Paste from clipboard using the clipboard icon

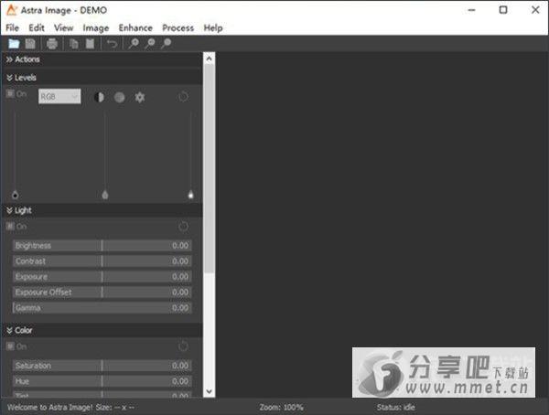[x=90, y=44]
